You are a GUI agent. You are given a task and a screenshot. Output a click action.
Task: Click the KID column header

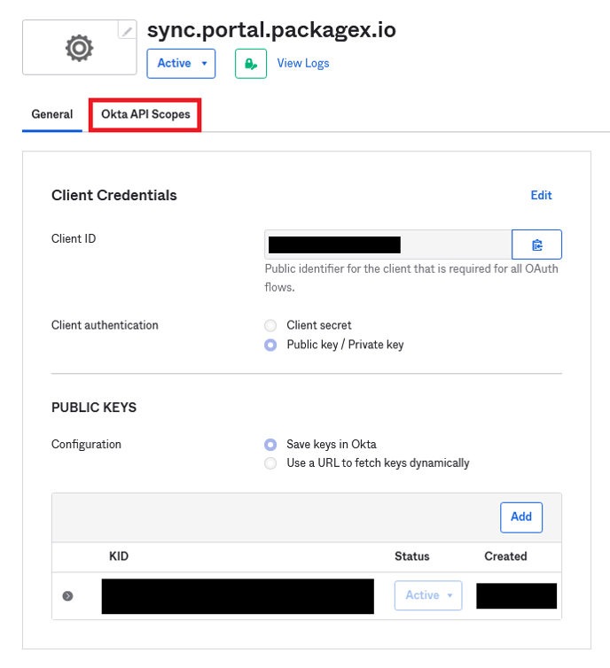119,556
